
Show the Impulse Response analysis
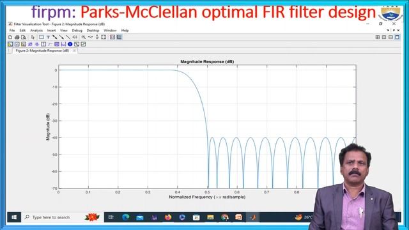43,44
